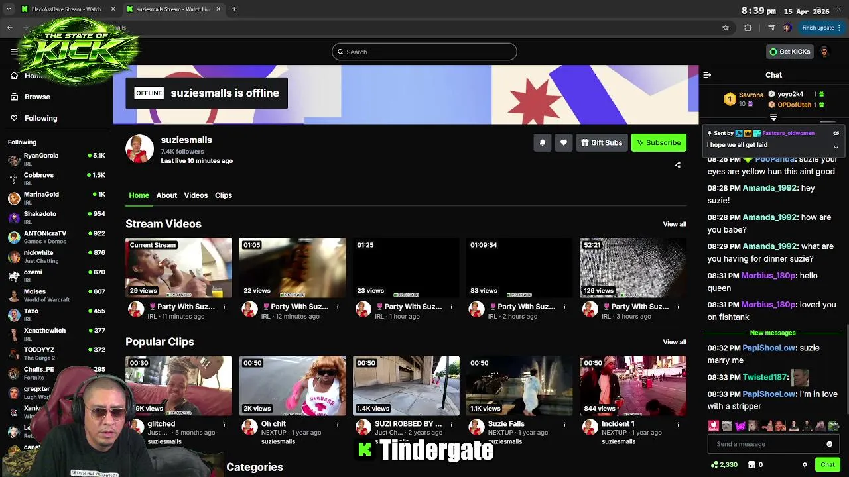Focus the Kick search field

pyautogui.click(x=424, y=52)
